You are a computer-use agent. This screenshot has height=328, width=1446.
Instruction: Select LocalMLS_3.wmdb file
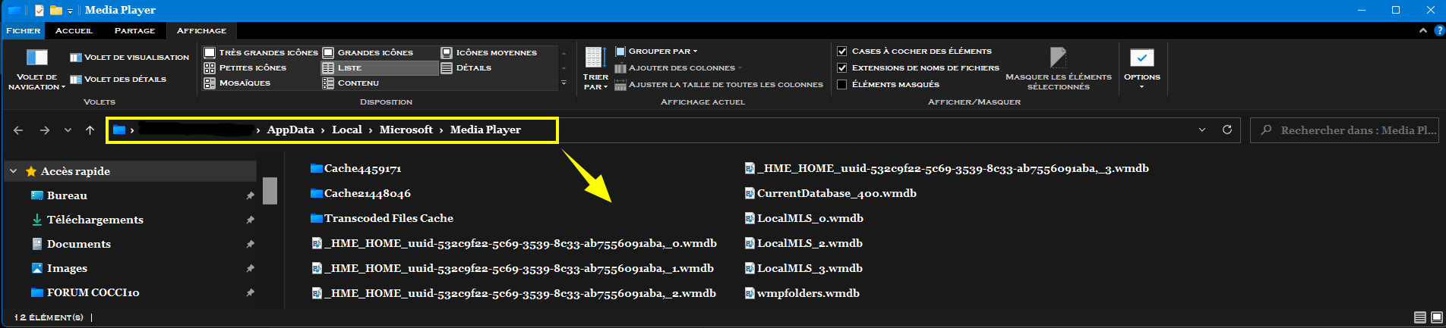point(804,268)
